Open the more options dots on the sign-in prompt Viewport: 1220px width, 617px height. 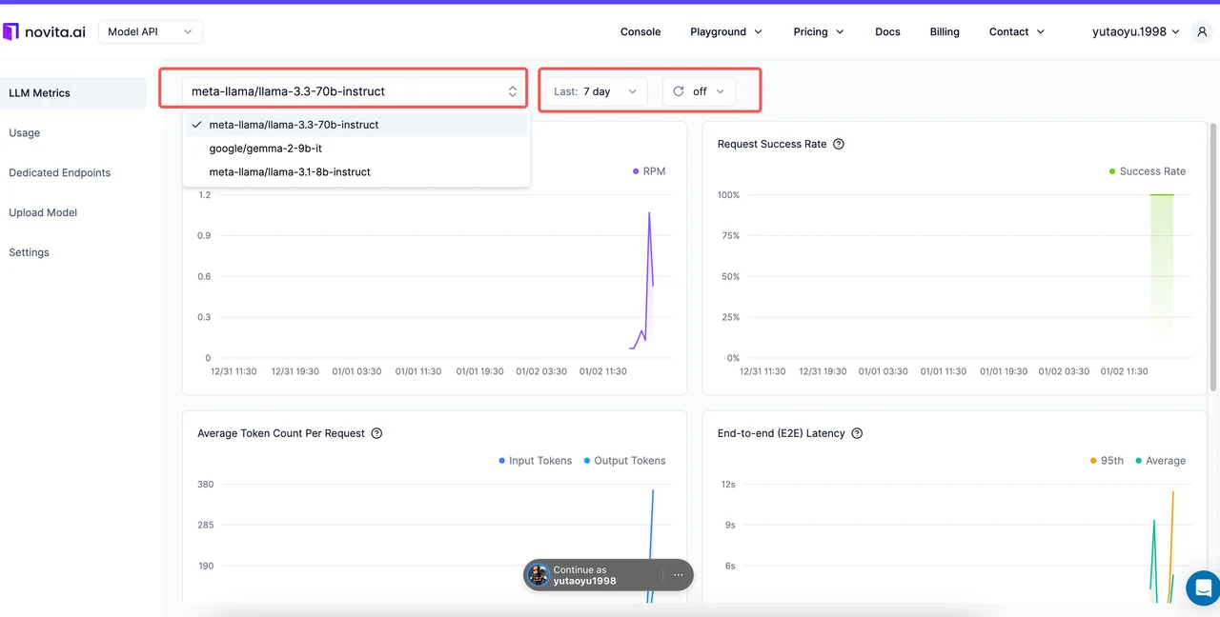[x=679, y=575]
